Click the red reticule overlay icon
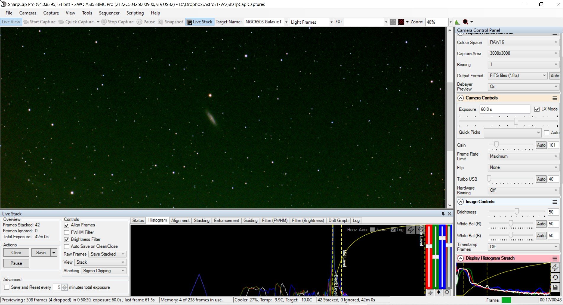 tap(401, 22)
